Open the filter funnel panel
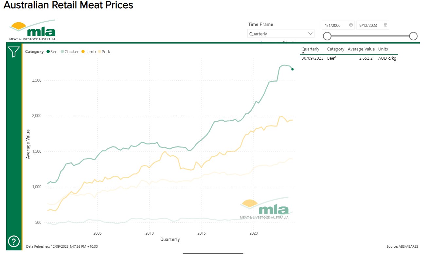Image resolution: width=427 pixels, height=254 pixels. coord(13,52)
